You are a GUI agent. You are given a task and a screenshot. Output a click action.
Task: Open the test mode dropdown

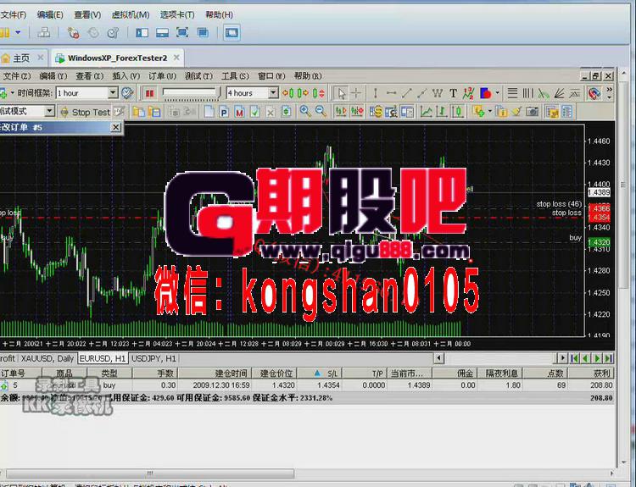(49, 111)
